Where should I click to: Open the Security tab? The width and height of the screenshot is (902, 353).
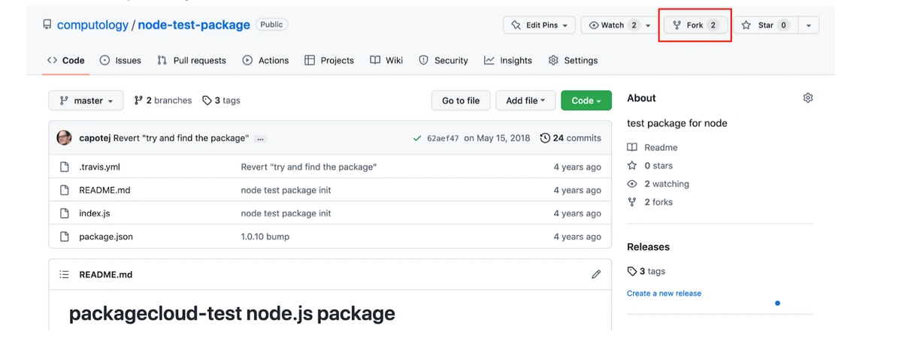(443, 60)
